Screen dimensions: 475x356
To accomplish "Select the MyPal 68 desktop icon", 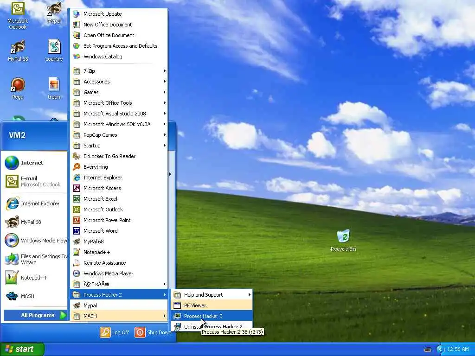I will 18,51.
